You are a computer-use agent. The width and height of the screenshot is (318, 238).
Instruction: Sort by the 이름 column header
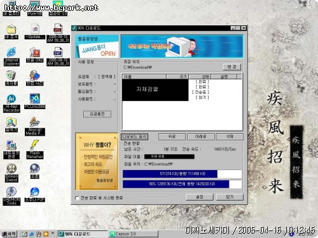click(x=144, y=77)
